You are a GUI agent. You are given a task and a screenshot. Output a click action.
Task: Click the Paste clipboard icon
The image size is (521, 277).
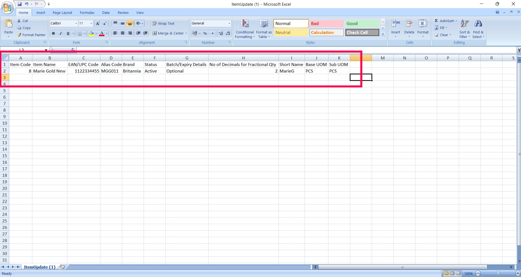pyautogui.click(x=8, y=24)
